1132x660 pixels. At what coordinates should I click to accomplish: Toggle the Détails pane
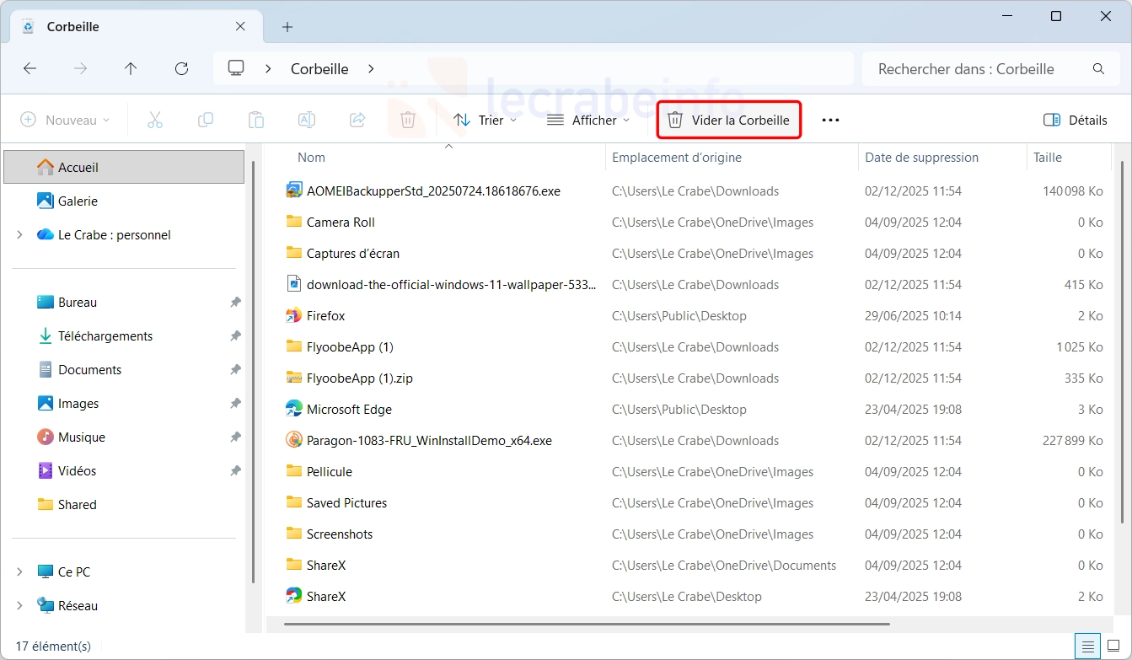[1075, 121]
